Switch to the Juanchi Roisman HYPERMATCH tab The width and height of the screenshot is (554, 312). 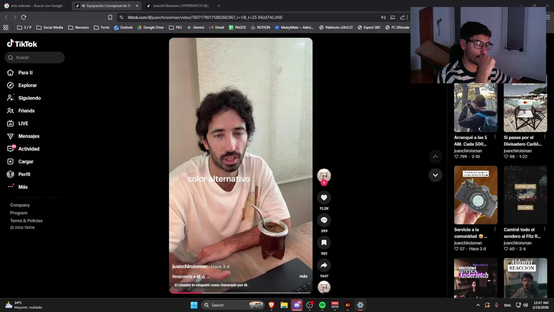tap(177, 6)
